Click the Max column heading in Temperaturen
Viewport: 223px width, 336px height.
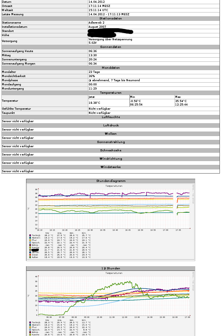point(178,97)
